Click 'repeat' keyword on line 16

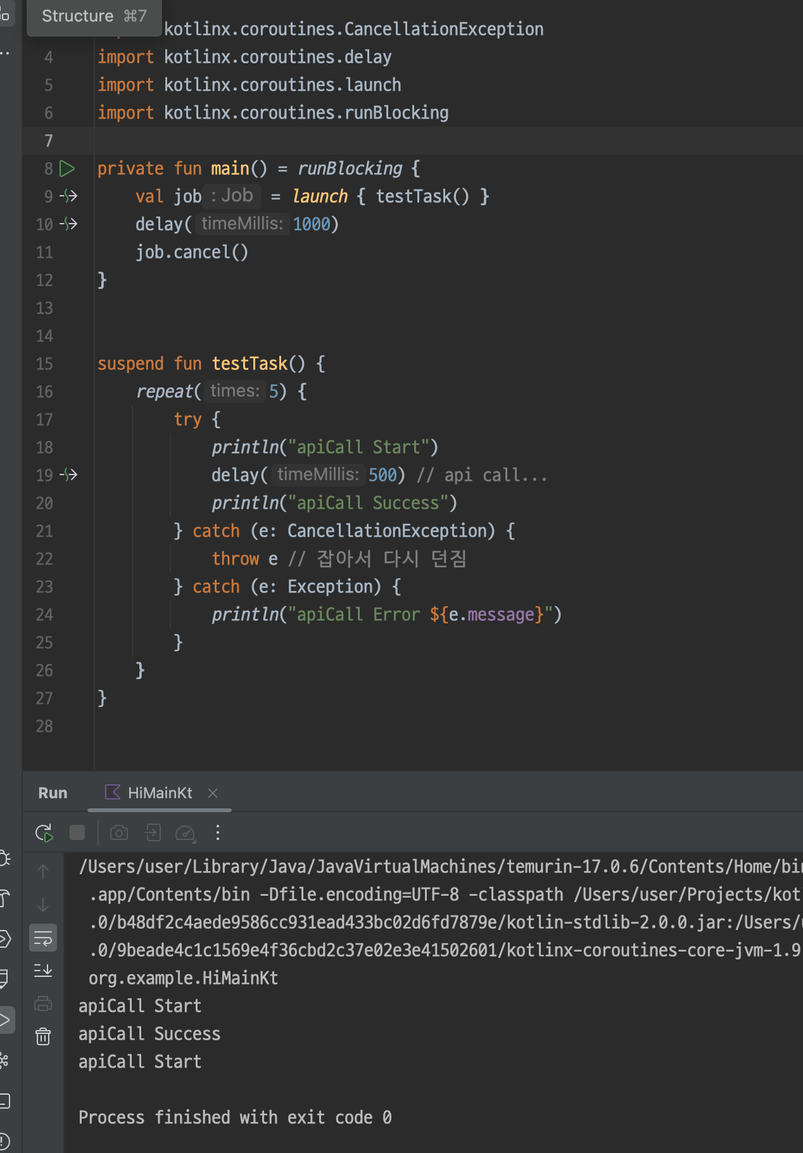[x=164, y=392]
